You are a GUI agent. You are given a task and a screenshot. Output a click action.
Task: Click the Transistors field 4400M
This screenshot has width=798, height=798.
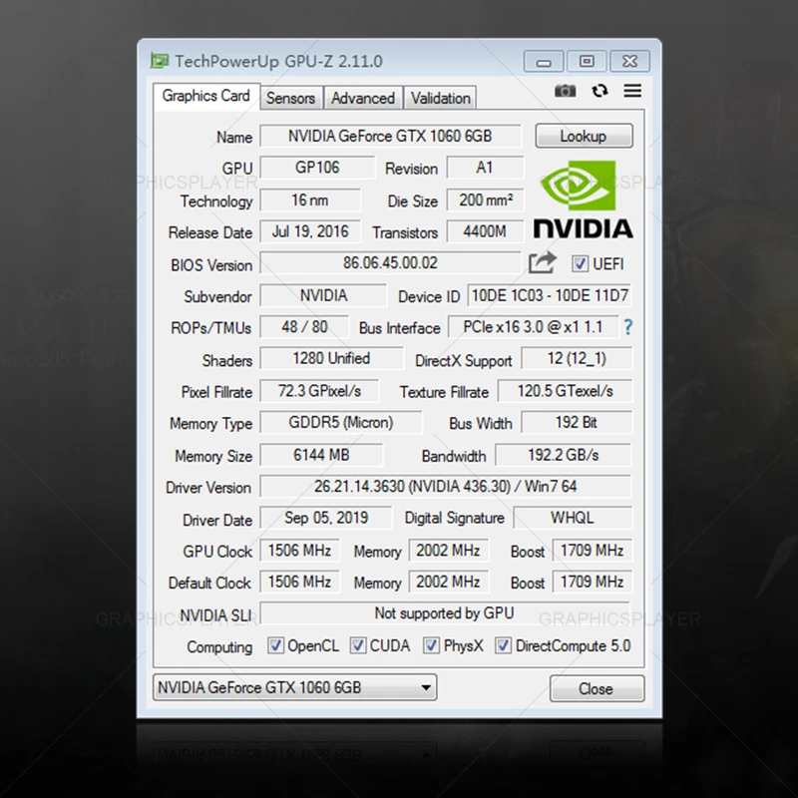[x=485, y=232]
